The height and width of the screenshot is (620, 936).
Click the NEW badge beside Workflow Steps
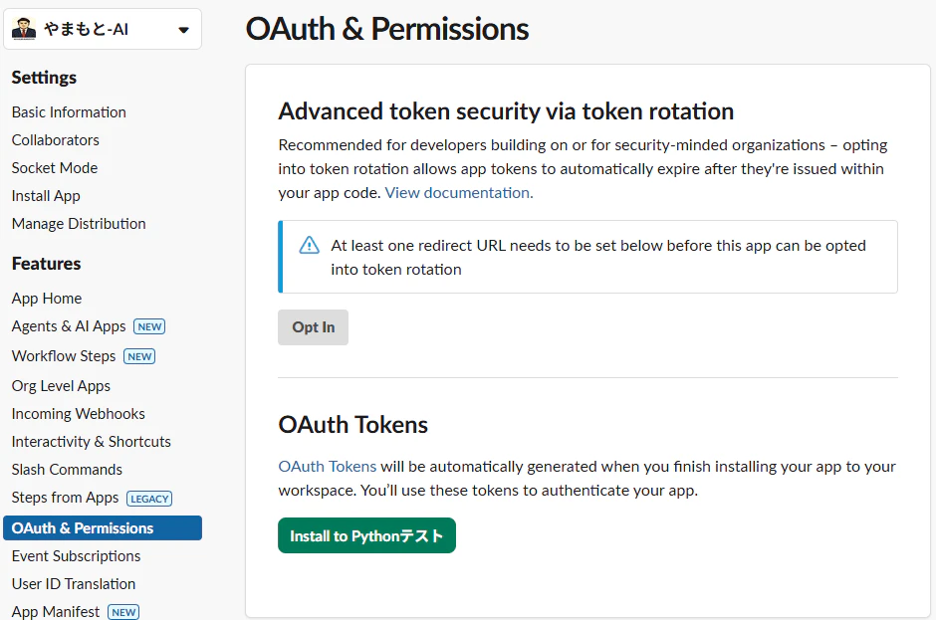point(139,356)
